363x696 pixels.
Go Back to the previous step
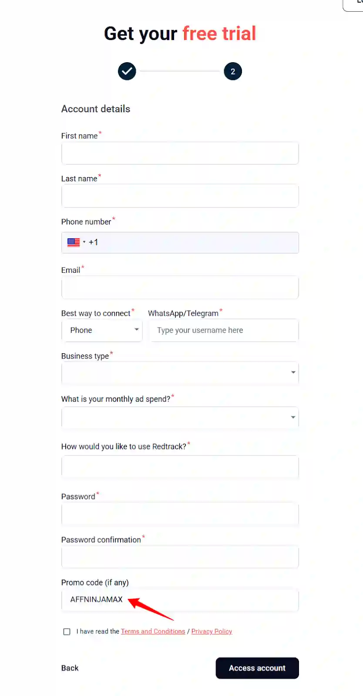(70, 668)
